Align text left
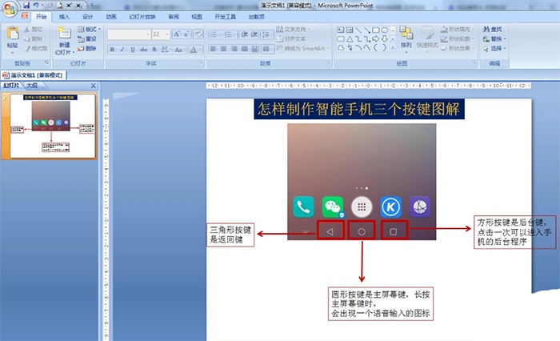This screenshot has width=560, height=341. [x=214, y=49]
